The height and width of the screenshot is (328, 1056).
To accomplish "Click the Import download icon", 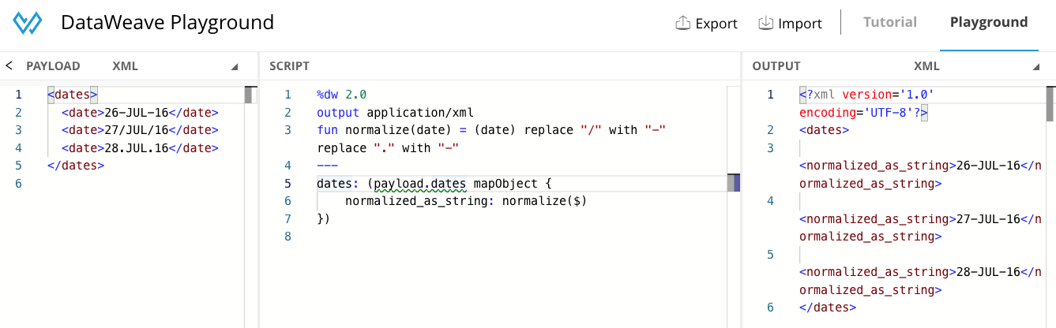I will 765,23.
